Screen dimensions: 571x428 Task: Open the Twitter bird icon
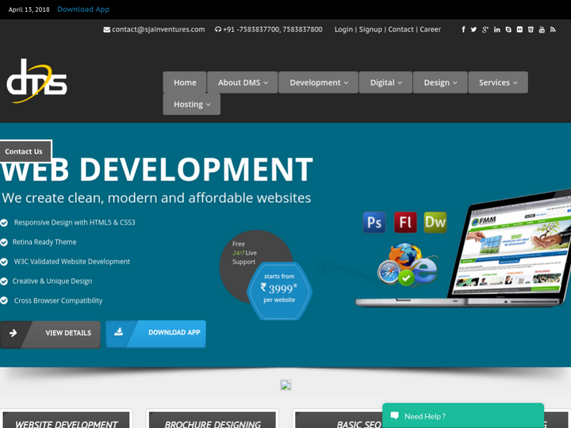[473, 29]
